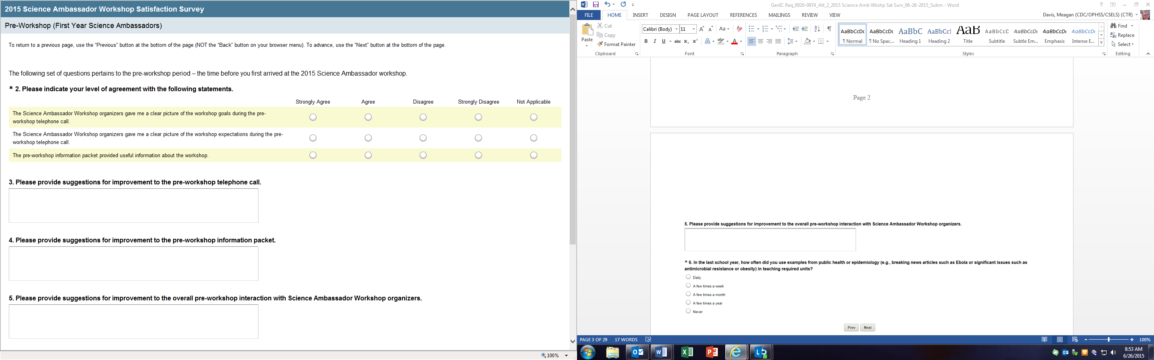Show paragraph marks with the pilcrow icon
Screen dimensions: 1154x360
829,29
